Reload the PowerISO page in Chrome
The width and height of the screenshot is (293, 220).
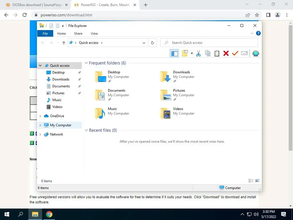25,15
